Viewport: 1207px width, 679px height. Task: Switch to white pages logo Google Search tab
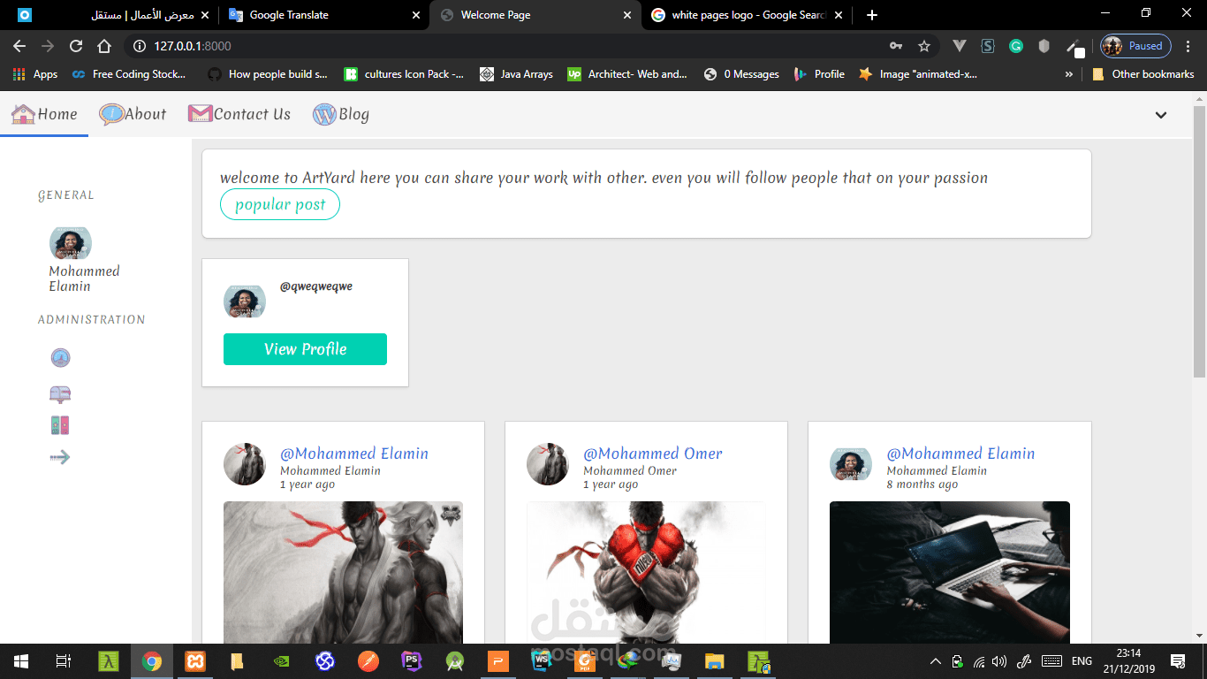[x=748, y=15]
